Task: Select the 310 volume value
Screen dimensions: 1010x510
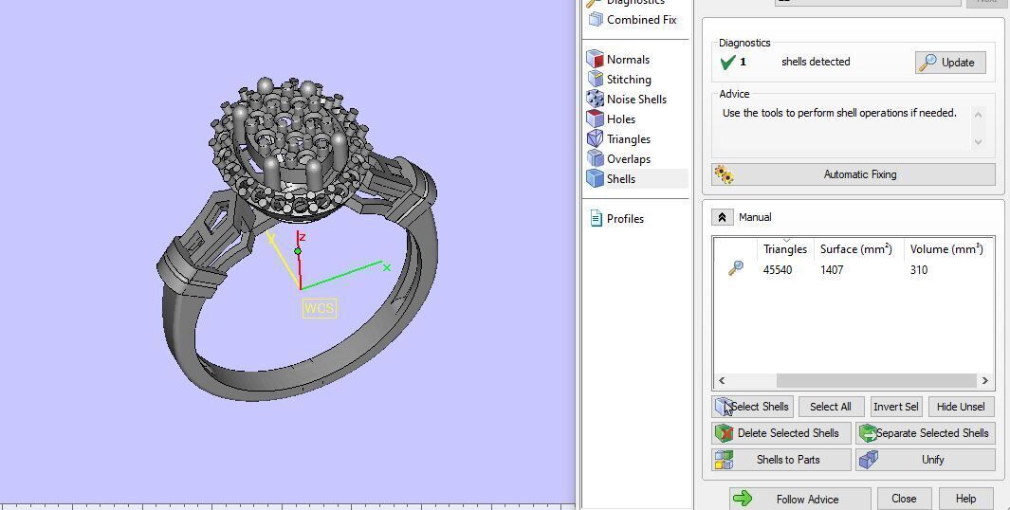Action: click(x=919, y=270)
